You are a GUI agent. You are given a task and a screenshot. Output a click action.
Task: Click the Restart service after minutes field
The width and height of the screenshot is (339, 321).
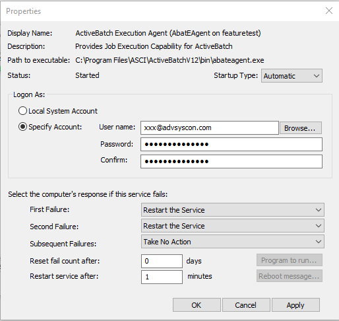pyautogui.click(x=162, y=277)
